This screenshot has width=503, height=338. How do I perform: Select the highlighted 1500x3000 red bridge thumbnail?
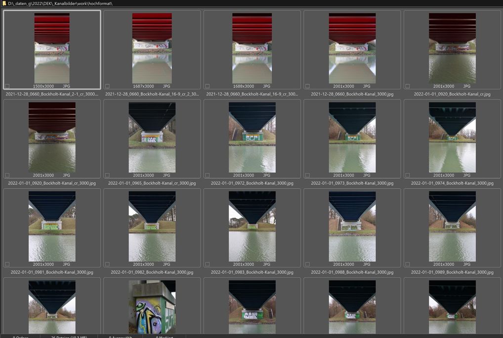52,48
